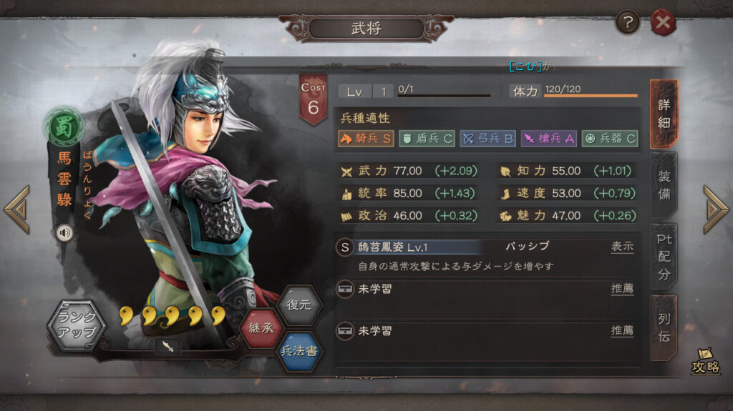
Task: Go to next general with right arrow
Action: (715, 209)
